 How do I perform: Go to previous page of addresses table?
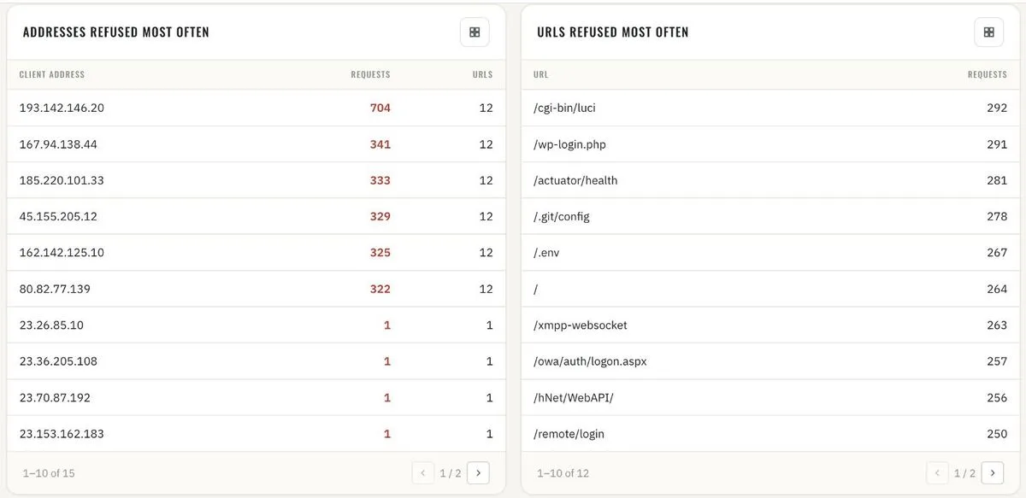tap(423, 472)
